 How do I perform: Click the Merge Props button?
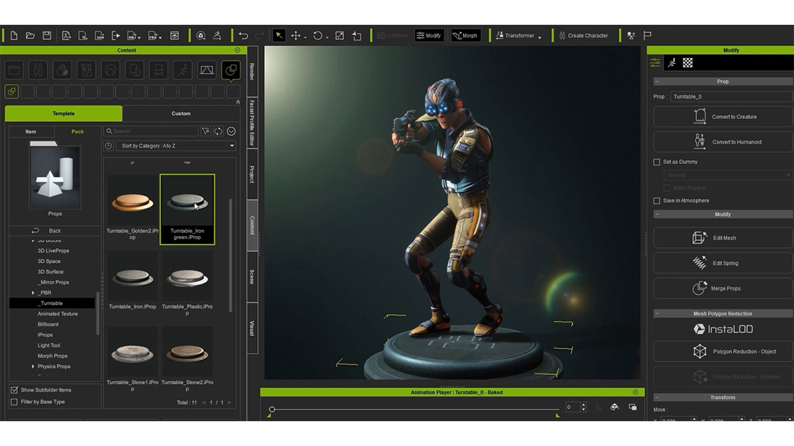pyautogui.click(x=723, y=288)
